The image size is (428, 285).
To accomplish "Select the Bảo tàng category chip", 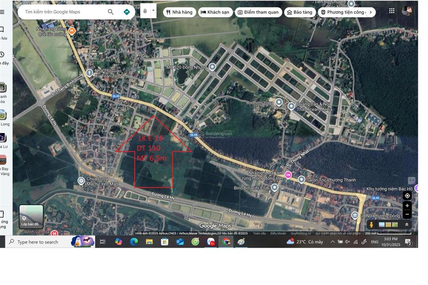I will pyautogui.click(x=300, y=12).
